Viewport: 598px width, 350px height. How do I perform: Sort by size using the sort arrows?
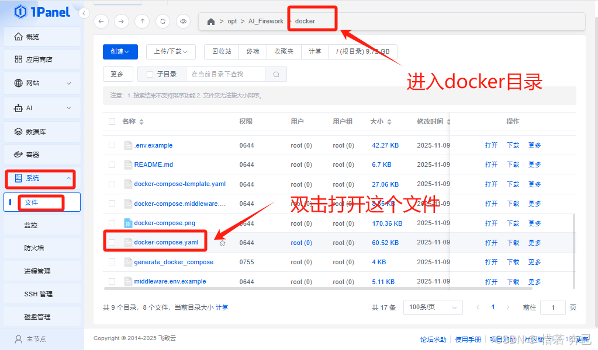pos(389,122)
